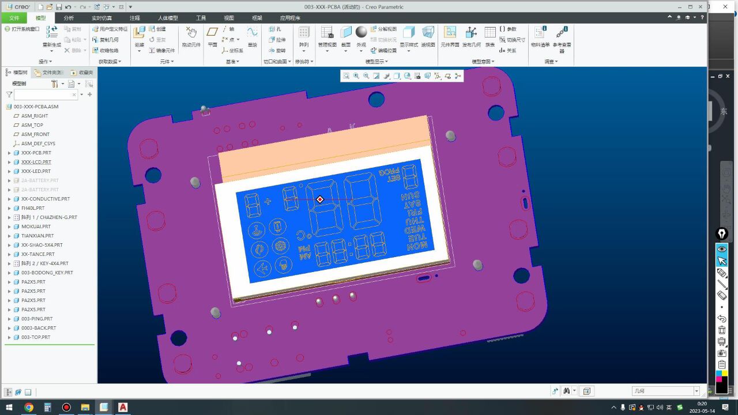The height and width of the screenshot is (415, 738).
Task: Toggle the spin center display in graphics toolbar
Action: pos(448,76)
